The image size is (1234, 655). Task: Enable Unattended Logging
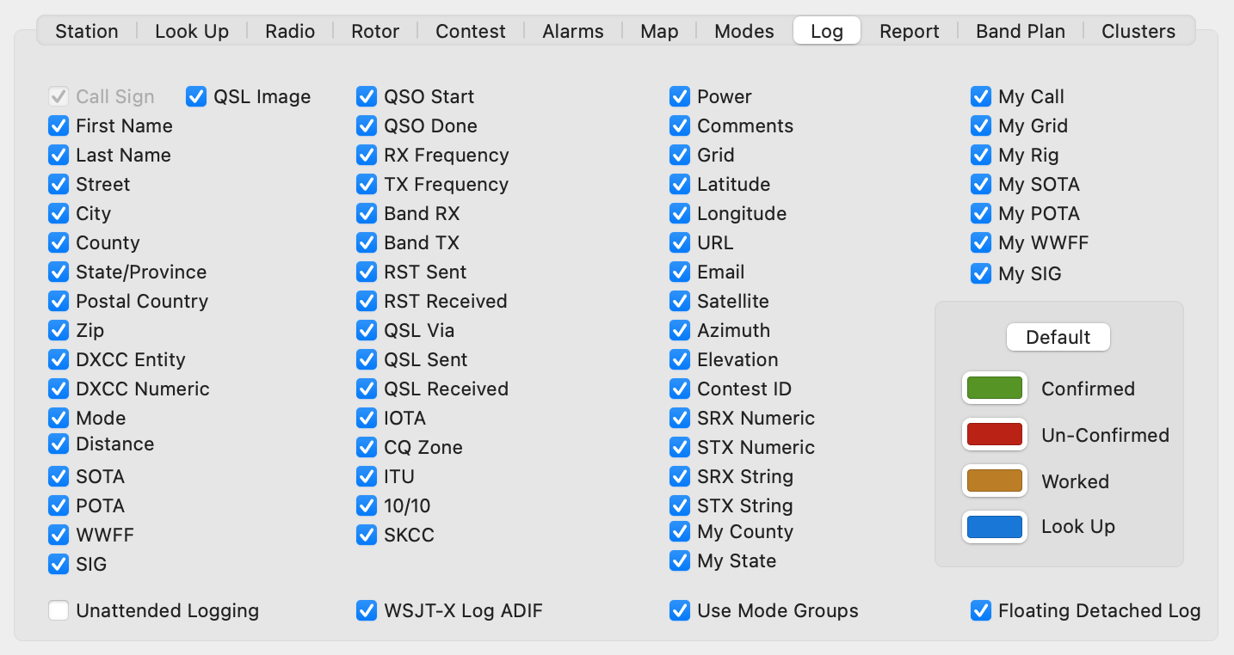click(x=59, y=611)
